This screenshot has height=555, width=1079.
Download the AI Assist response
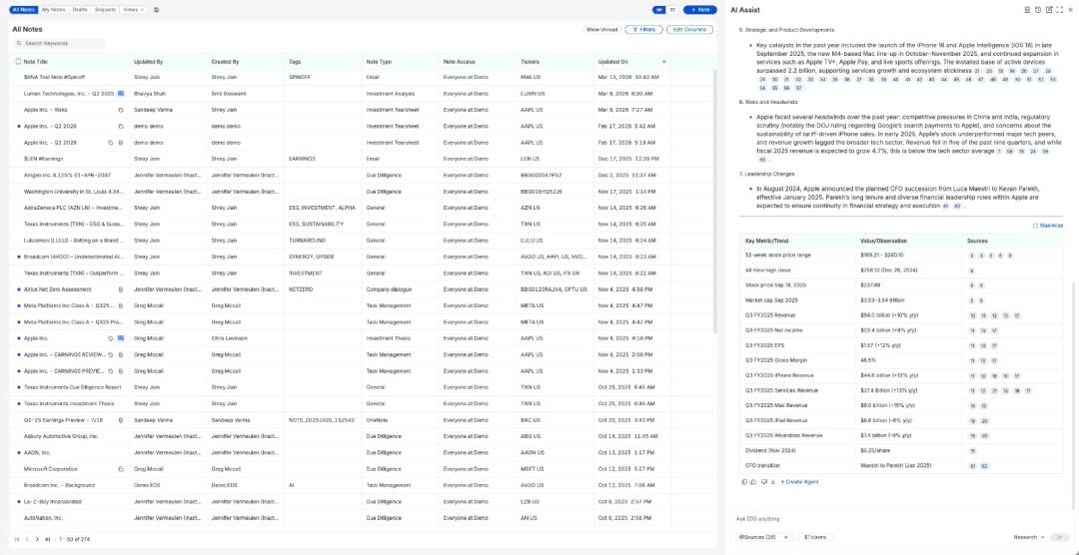[x=772, y=482]
